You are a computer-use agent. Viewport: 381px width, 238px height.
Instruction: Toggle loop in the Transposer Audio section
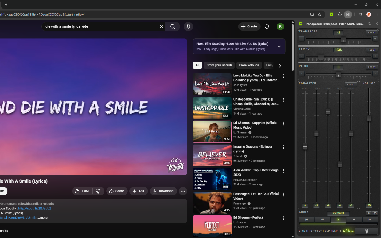tap(375, 213)
